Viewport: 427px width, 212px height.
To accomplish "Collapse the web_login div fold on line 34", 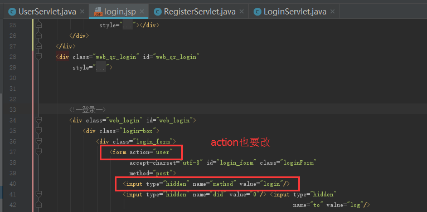I will pos(39,120).
